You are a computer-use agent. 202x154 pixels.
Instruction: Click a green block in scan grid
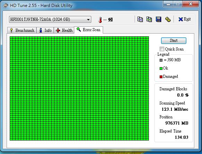[x=79, y=88]
